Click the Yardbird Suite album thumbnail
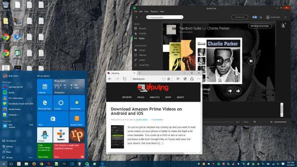 171,29
